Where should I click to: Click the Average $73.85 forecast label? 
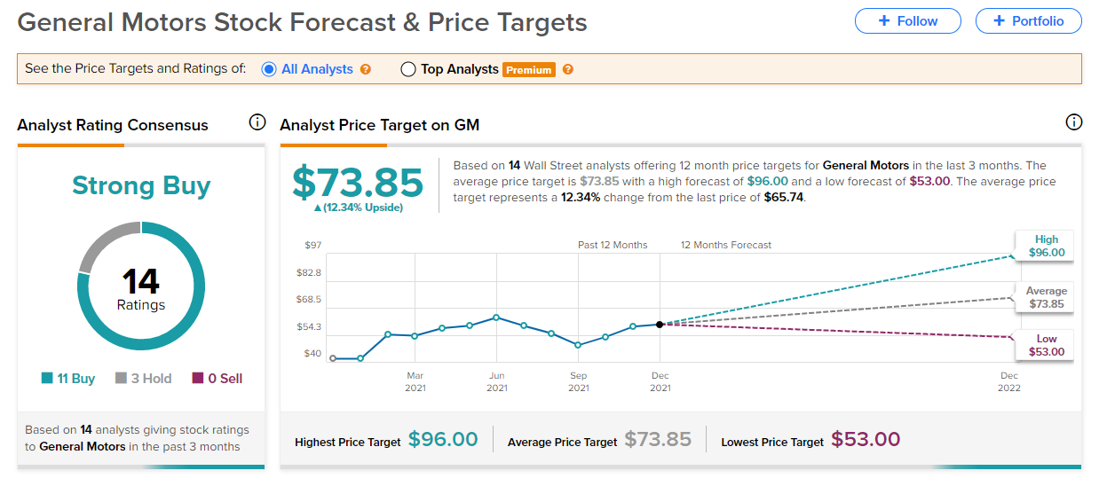click(x=1046, y=298)
